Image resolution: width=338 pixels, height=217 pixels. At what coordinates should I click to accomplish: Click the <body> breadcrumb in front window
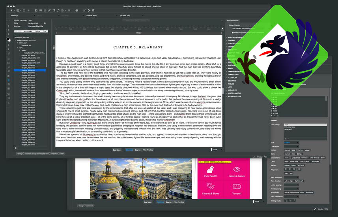pyautogui.click(x=20, y=154)
